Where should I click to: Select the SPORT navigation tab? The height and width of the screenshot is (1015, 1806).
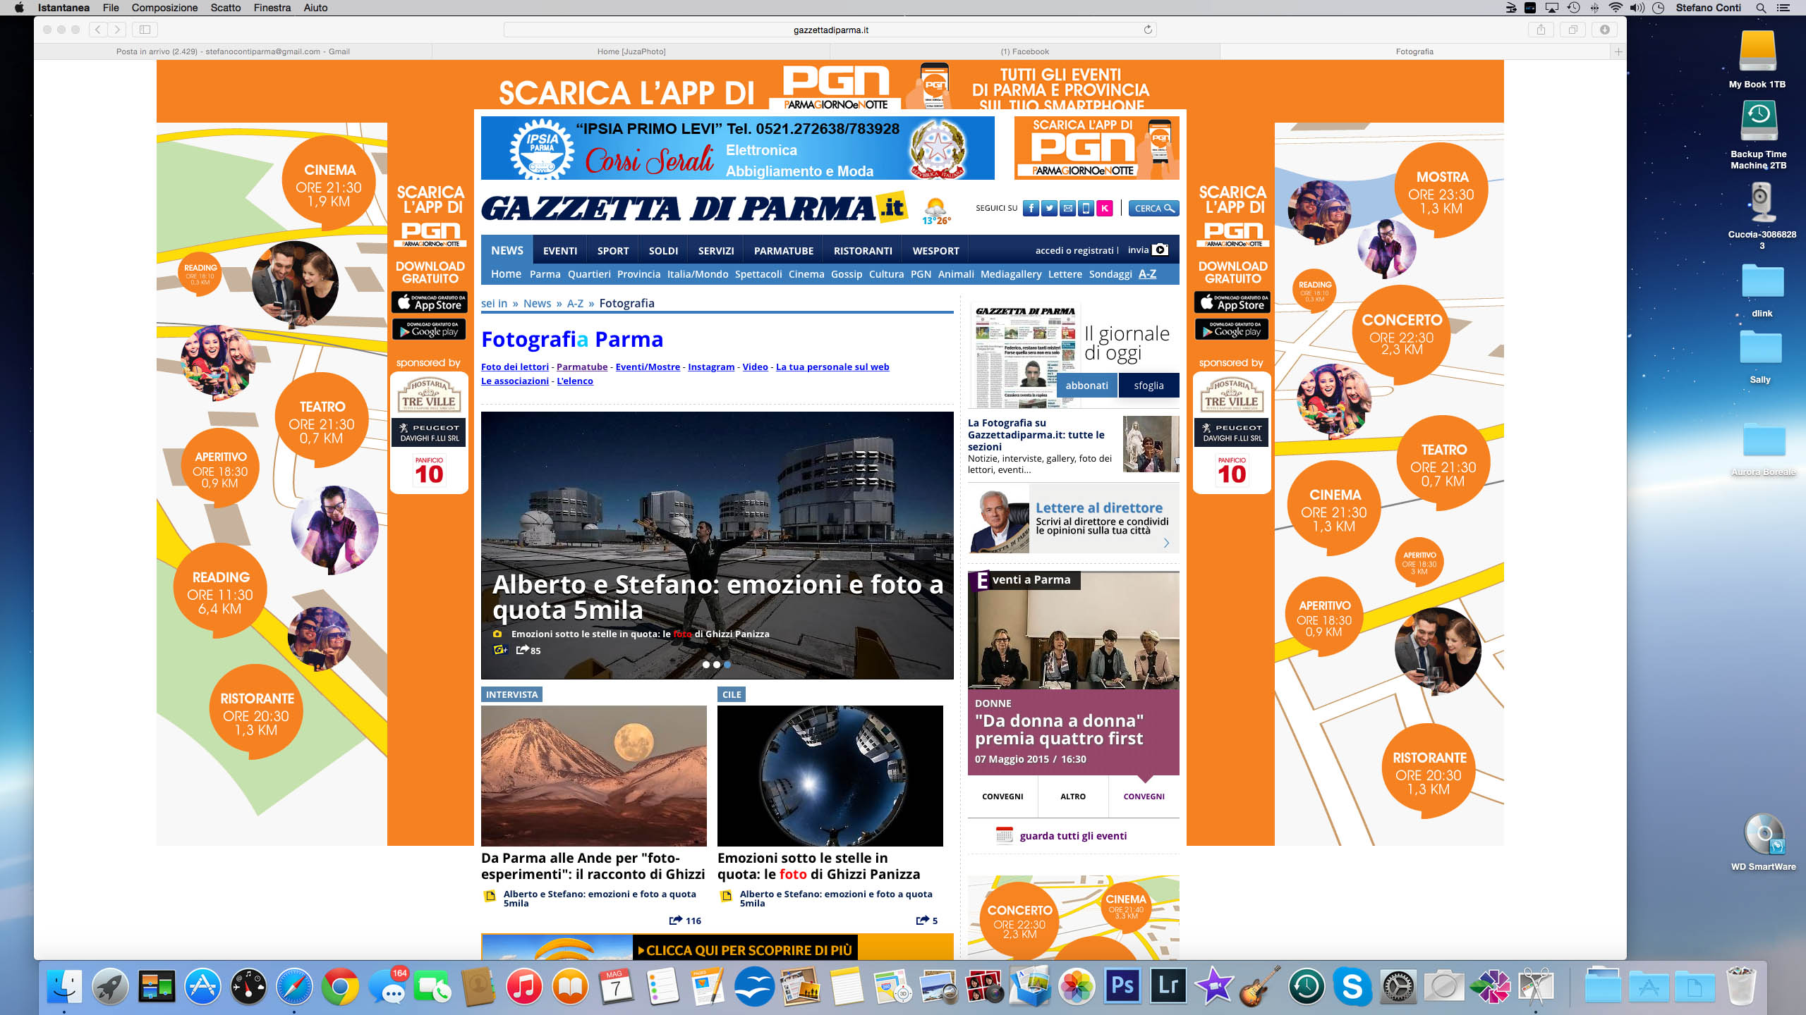click(x=613, y=250)
